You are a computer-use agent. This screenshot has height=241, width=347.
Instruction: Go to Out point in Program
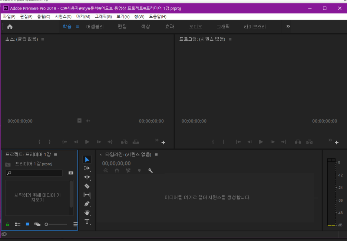(284, 142)
